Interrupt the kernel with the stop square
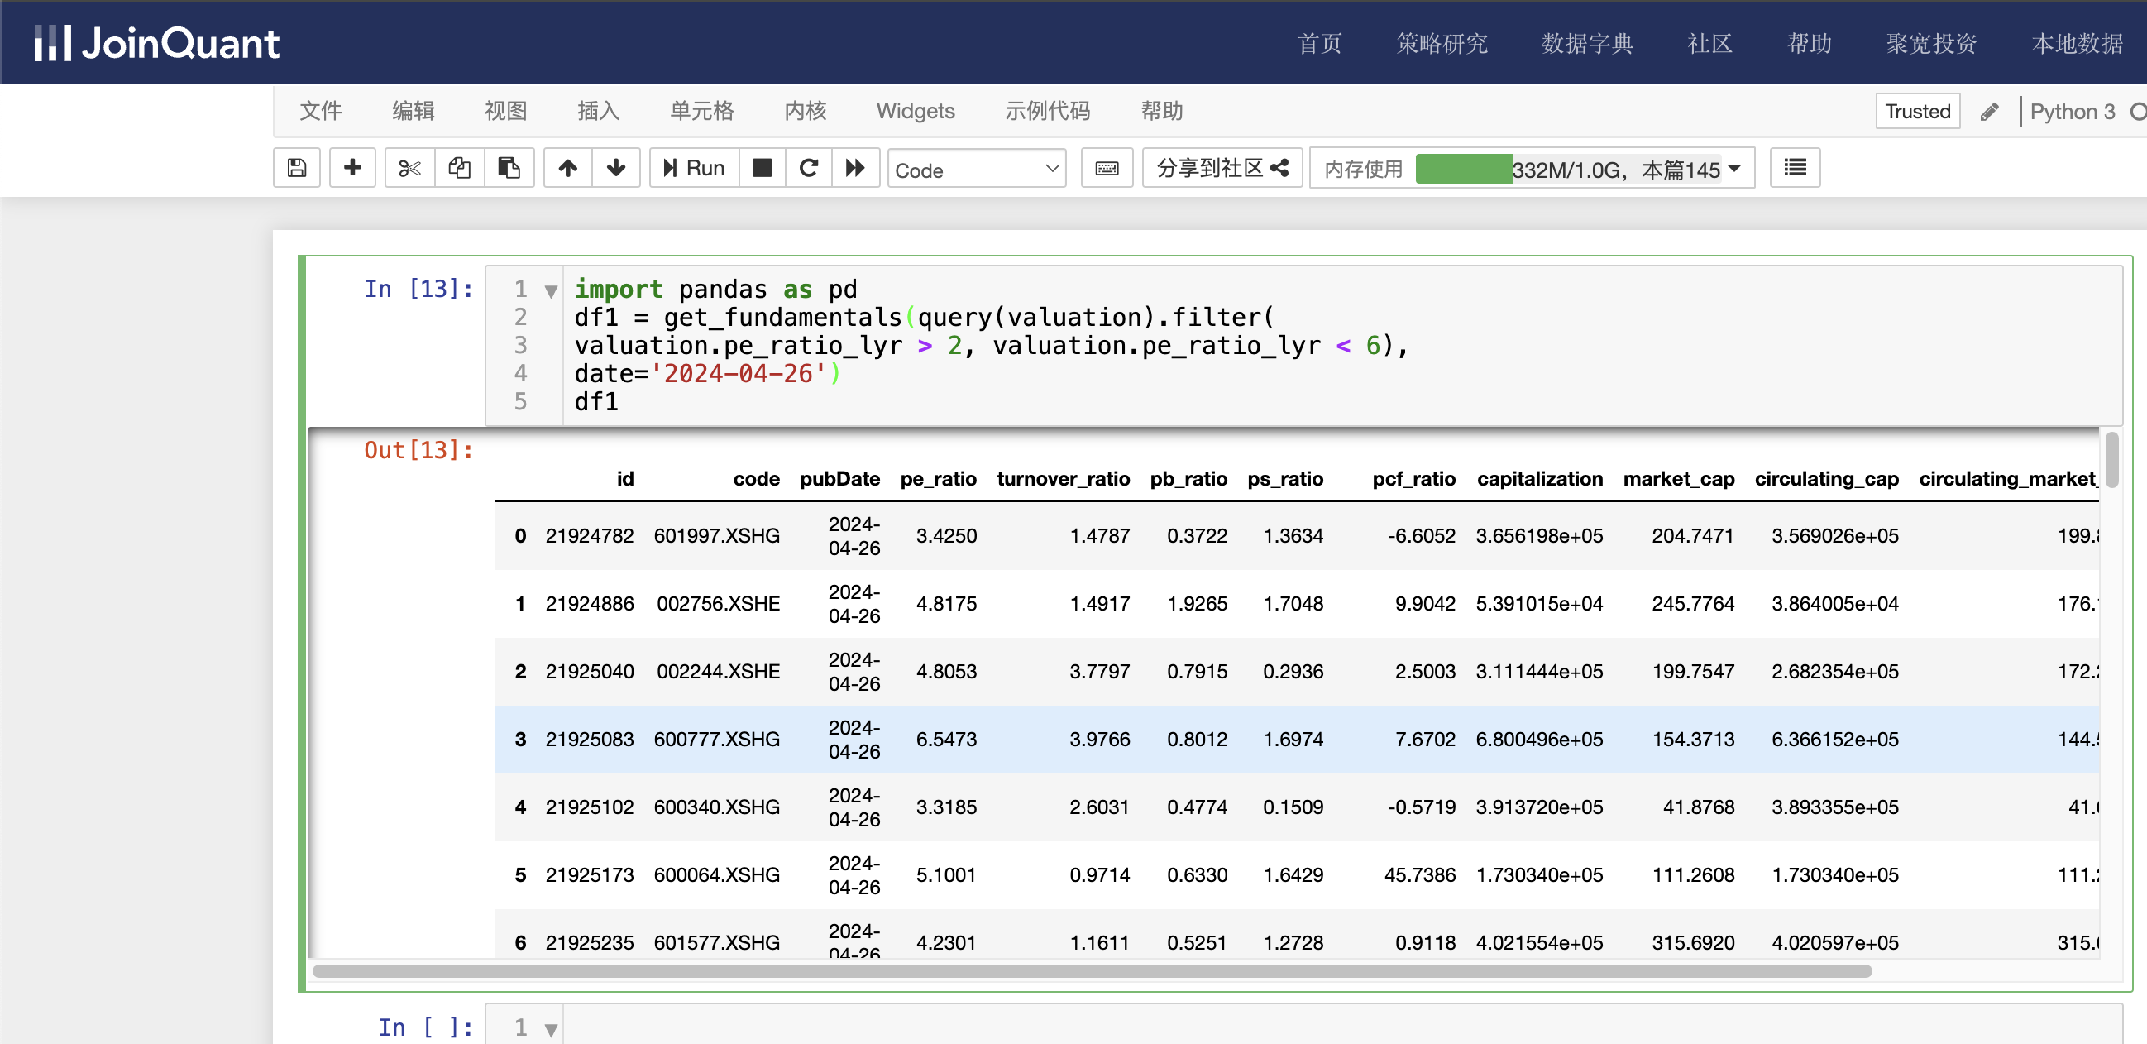Image resolution: width=2147 pixels, height=1044 pixels. (762, 169)
